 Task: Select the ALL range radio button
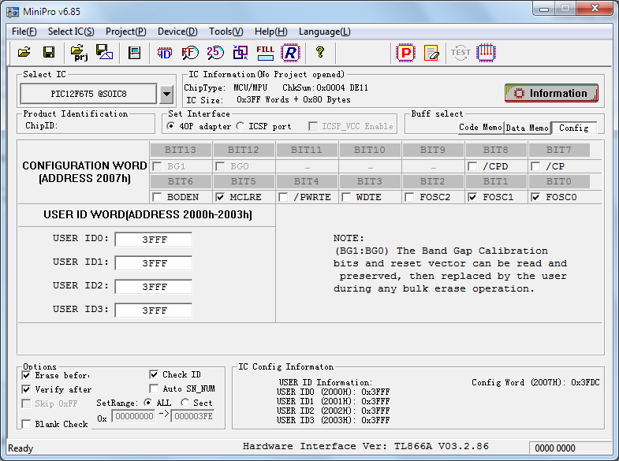tap(147, 402)
